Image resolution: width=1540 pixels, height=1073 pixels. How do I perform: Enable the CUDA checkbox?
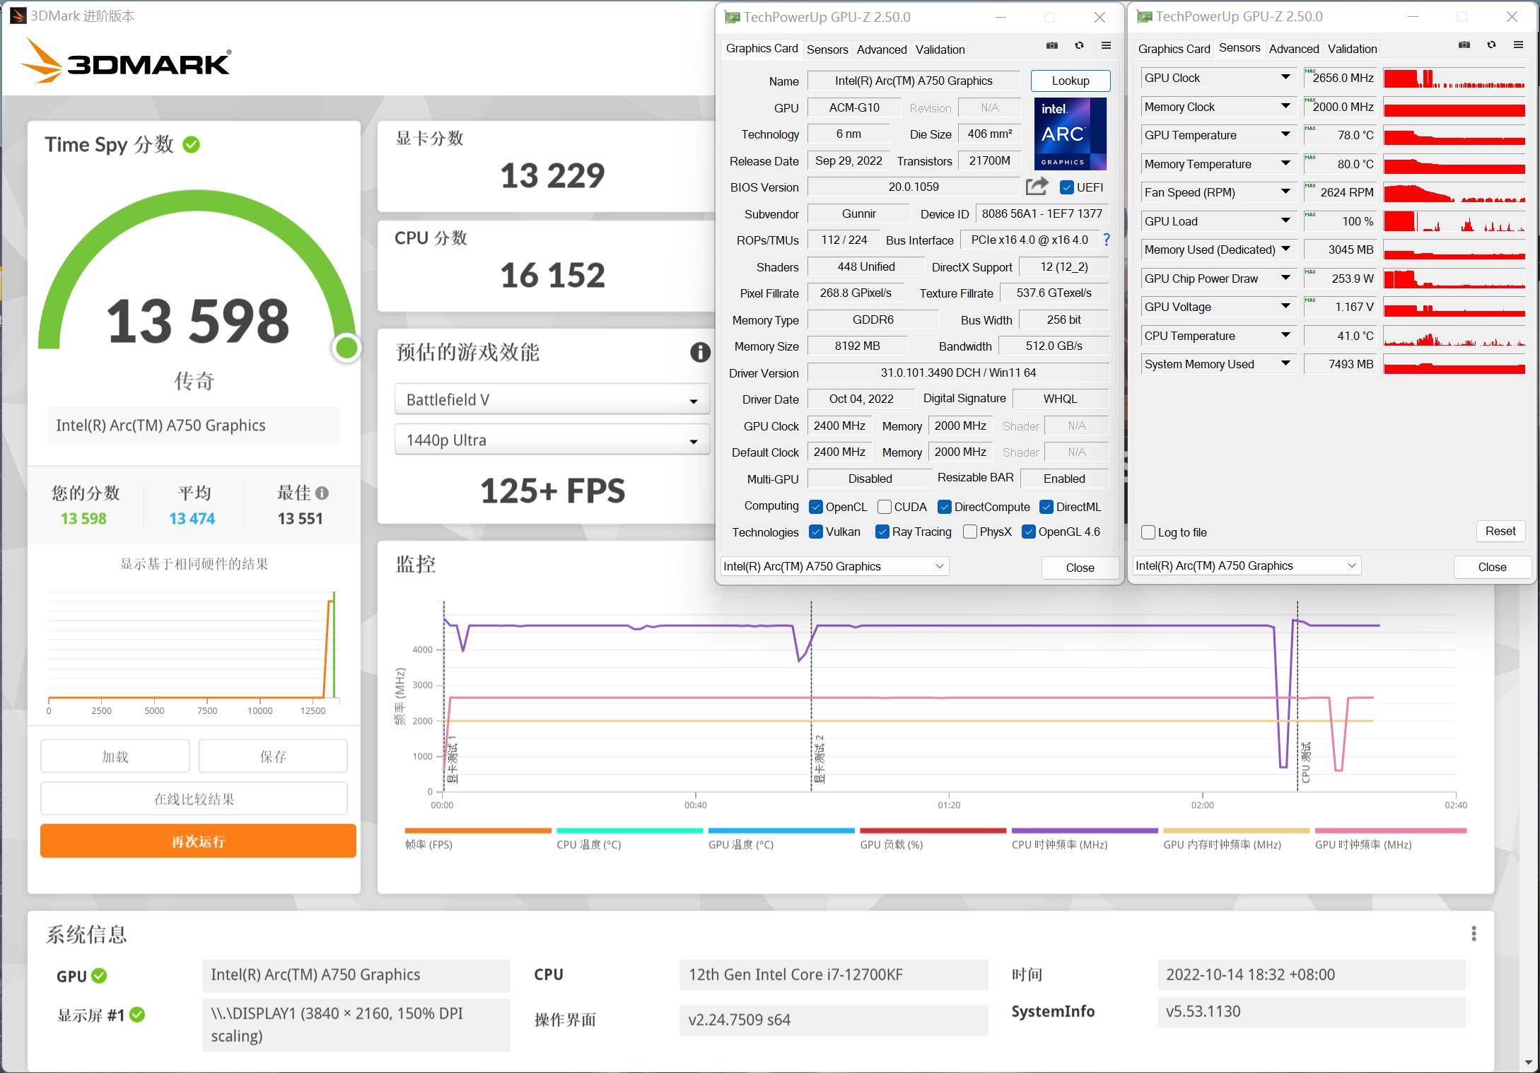click(x=884, y=506)
